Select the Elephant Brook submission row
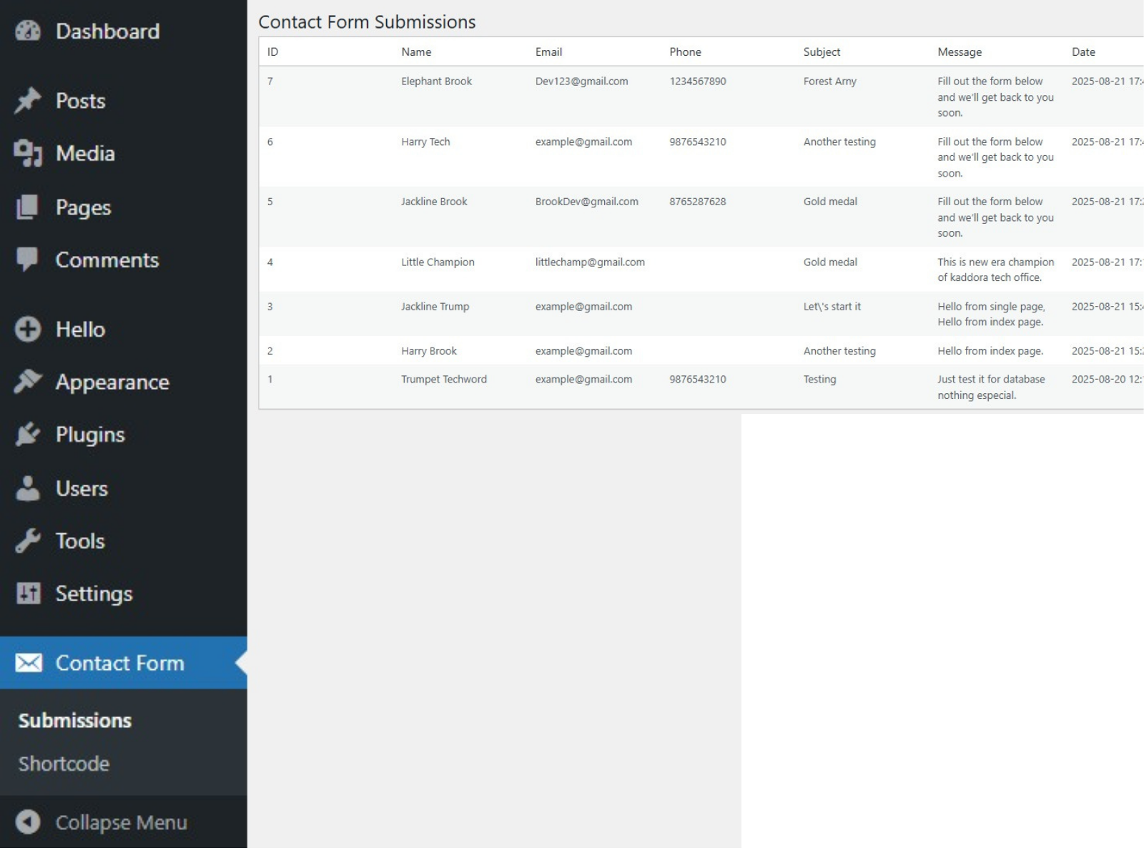The width and height of the screenshot is (1144, 858). point(436,82)
